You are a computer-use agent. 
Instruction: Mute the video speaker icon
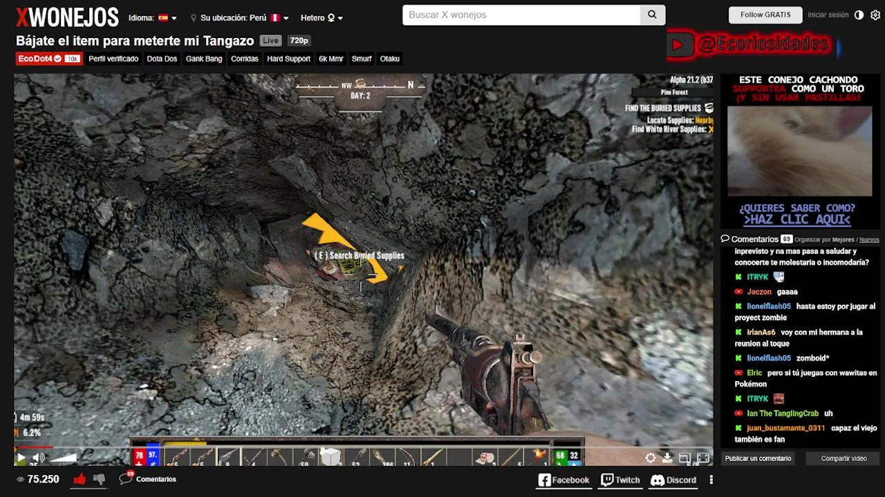pos(39,458)
